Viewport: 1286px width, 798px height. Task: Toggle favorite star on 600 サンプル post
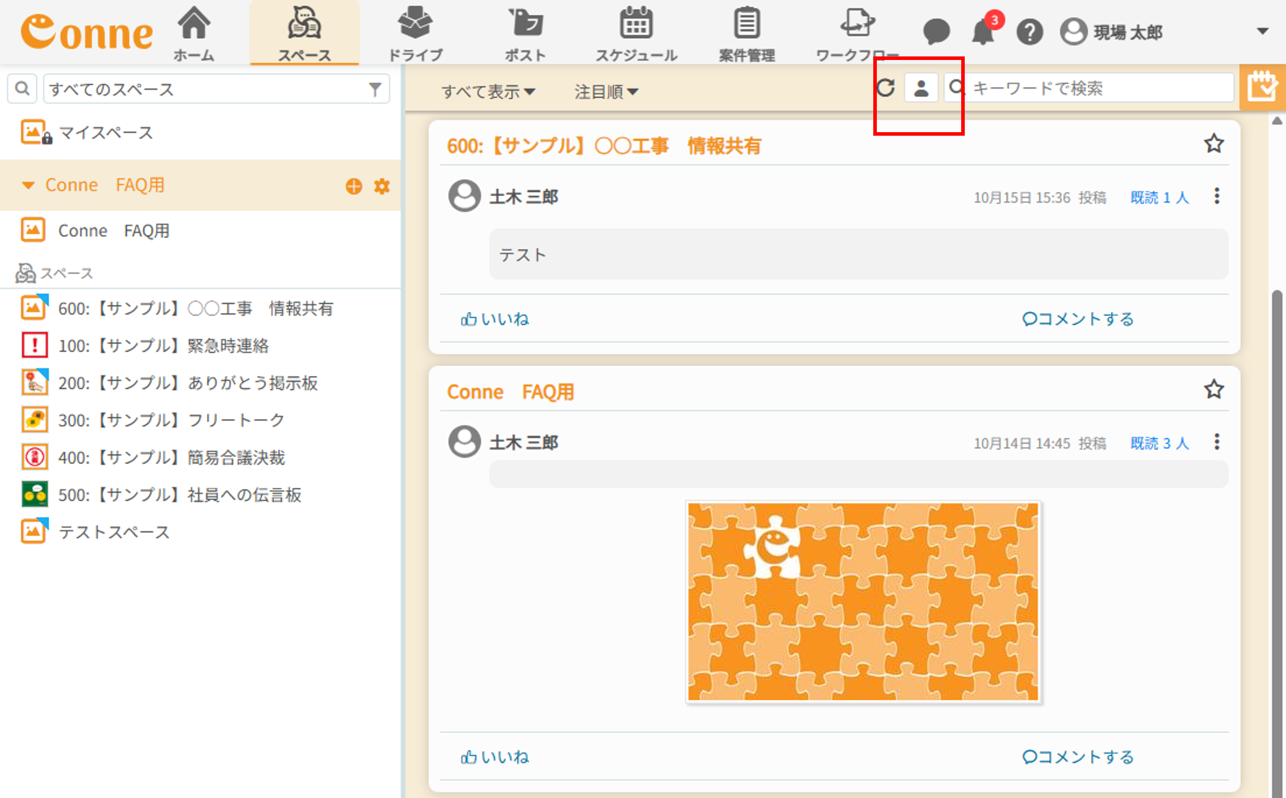coord(1214,143)
